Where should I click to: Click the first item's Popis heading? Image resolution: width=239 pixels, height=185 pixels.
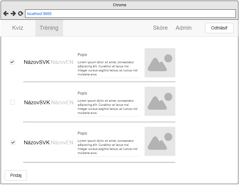(x=82, y=55)
